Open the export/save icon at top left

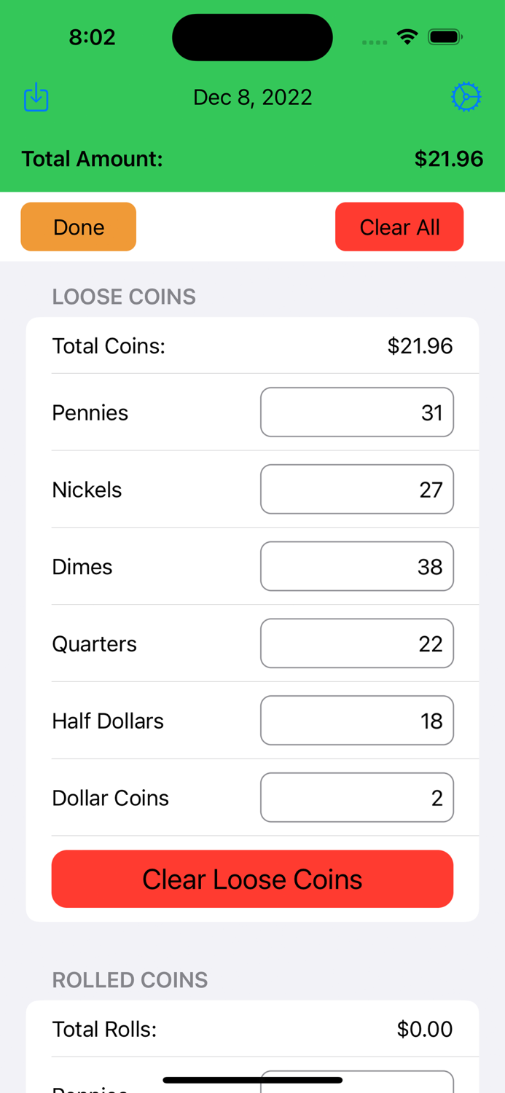[x=36, y=96]
